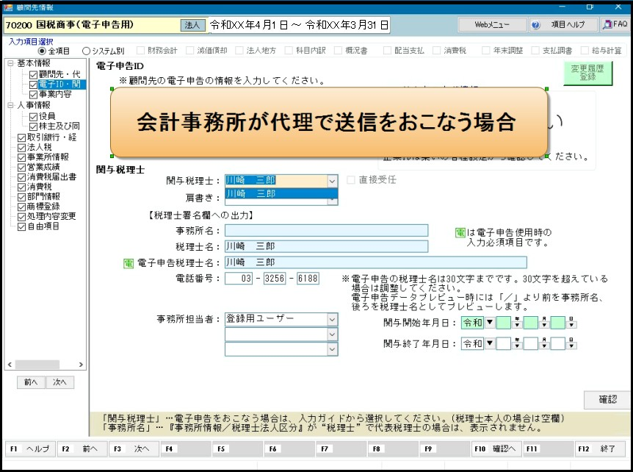Viewport: 633px width, 472px height.
Task: Click the tree panel horizontal scrollbar
Action: pos(44,365)
